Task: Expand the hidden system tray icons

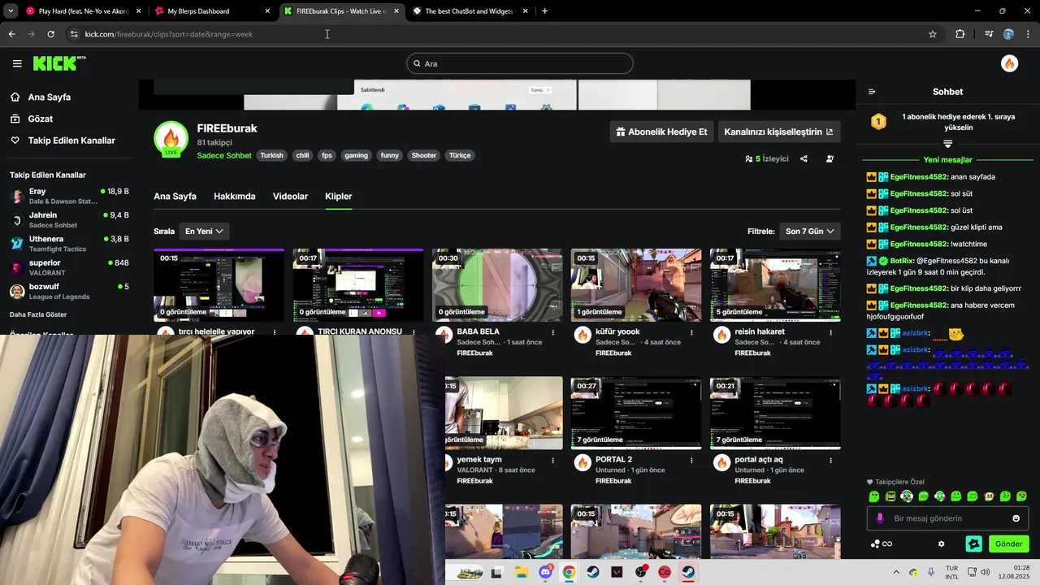Action: click(x=896, y=572)
